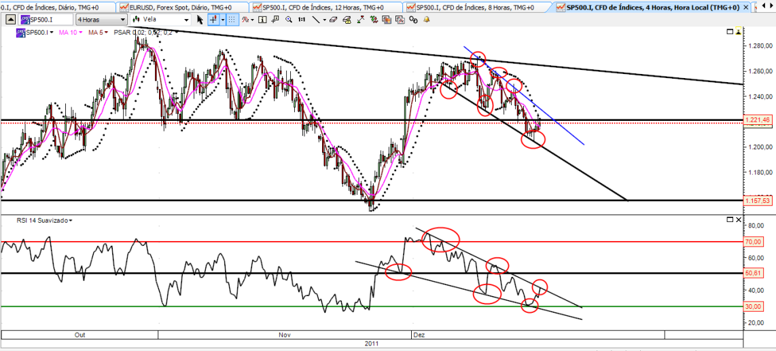Click the chain link icon

click(x=413, y=19)
